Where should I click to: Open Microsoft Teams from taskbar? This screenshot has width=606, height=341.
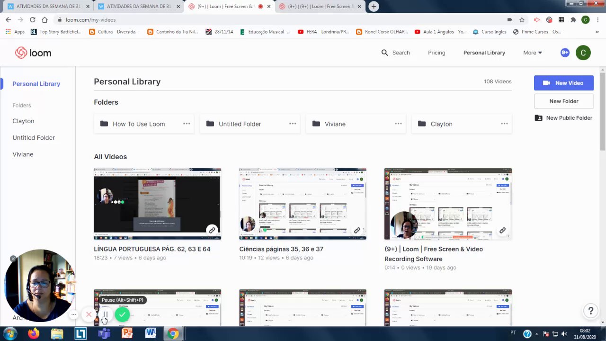pos(104,333)
